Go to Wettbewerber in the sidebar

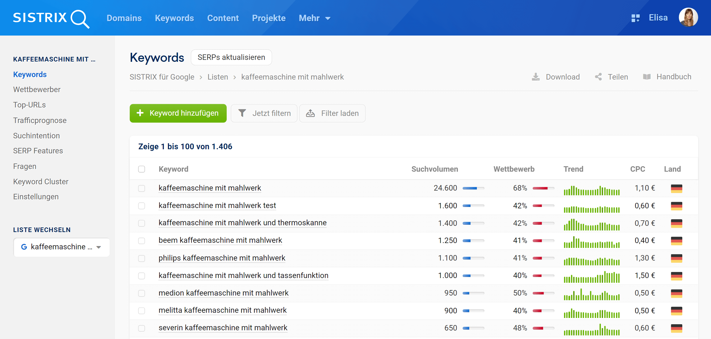(37, 90)
